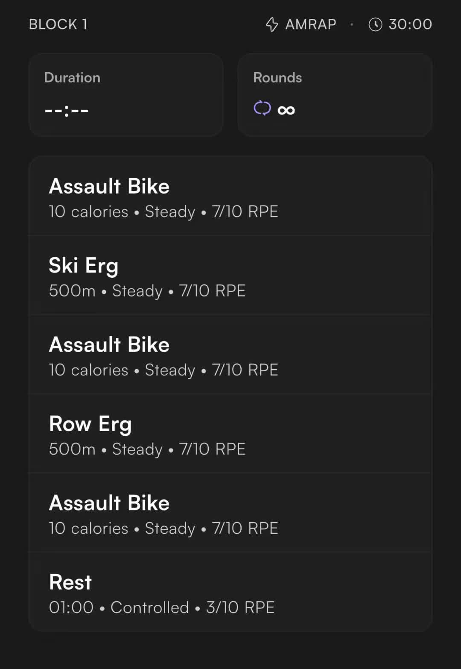The width and height of the screenshot is (461, 669).
Task: Open the Ski Erg exercise row
Action: 230,275
